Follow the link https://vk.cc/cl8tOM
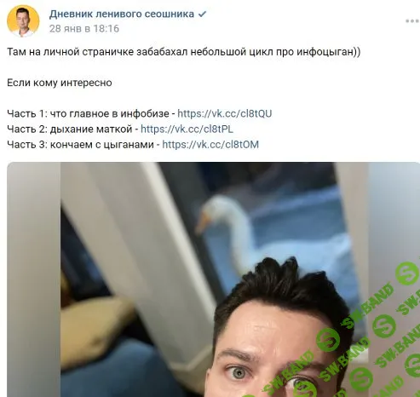The image size is (420, 397). point(210,145)
